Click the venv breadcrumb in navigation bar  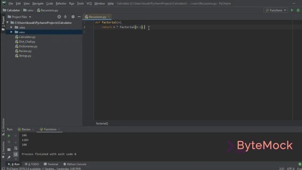28,10
